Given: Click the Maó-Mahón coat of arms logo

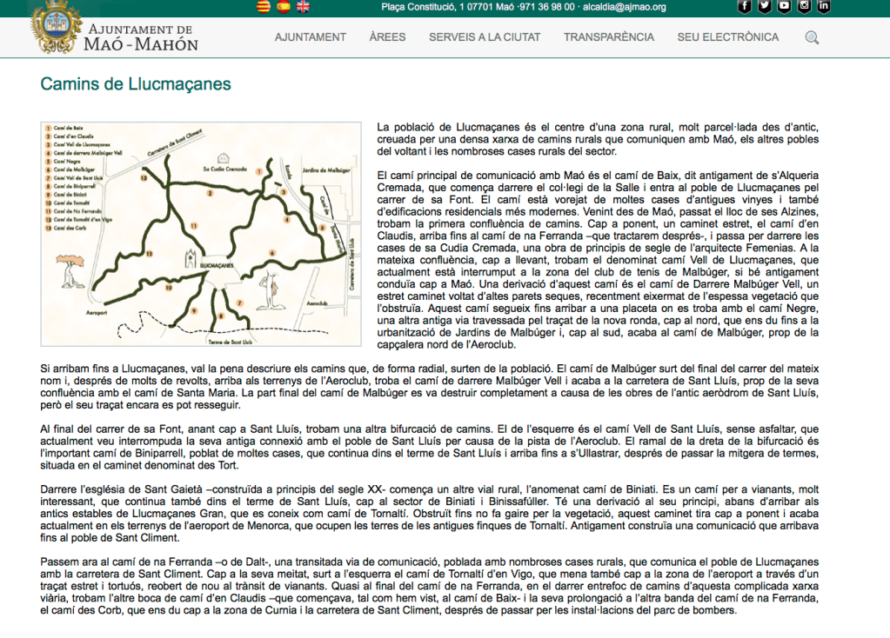Looking at the screenshot, I should tap(55, 28).
